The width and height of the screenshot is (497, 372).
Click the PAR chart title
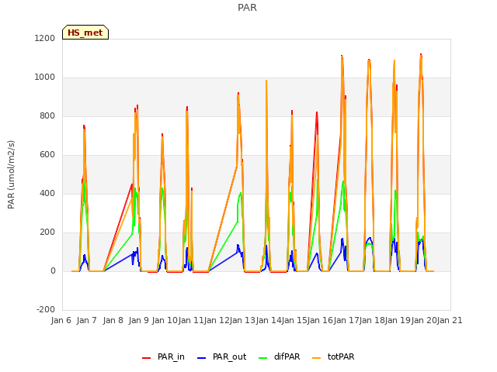pyautogui.click(x=247, y=8)
